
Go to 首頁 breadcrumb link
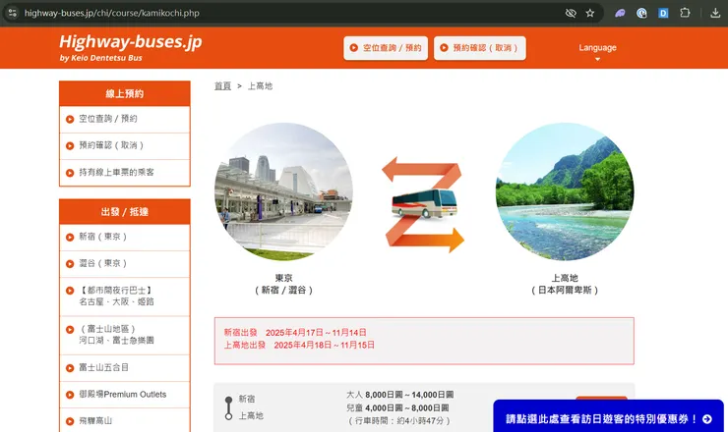pos(222,85)
